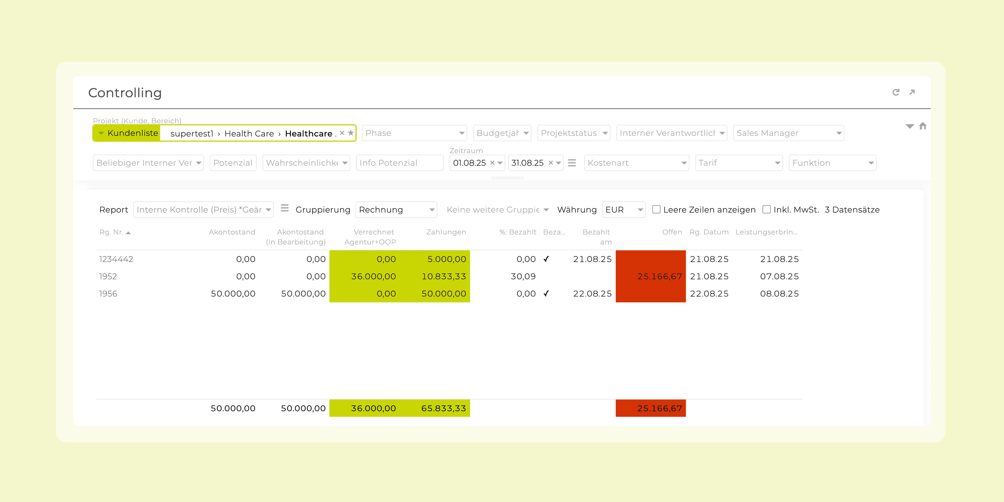Open Controlling in a new window arrow icon

click(x=912, y=92)
